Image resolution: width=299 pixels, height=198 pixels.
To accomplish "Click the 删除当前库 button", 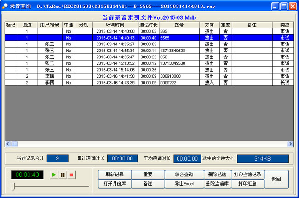I will 217,184.
